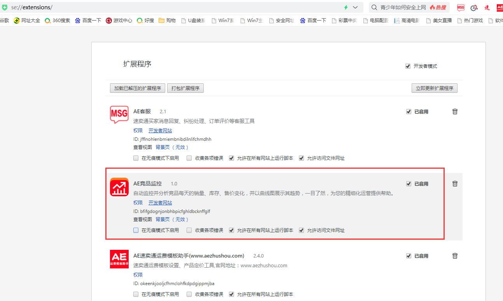503x301 pixels.
Task: Click the search magnifier icon
Action: (374, 7)
